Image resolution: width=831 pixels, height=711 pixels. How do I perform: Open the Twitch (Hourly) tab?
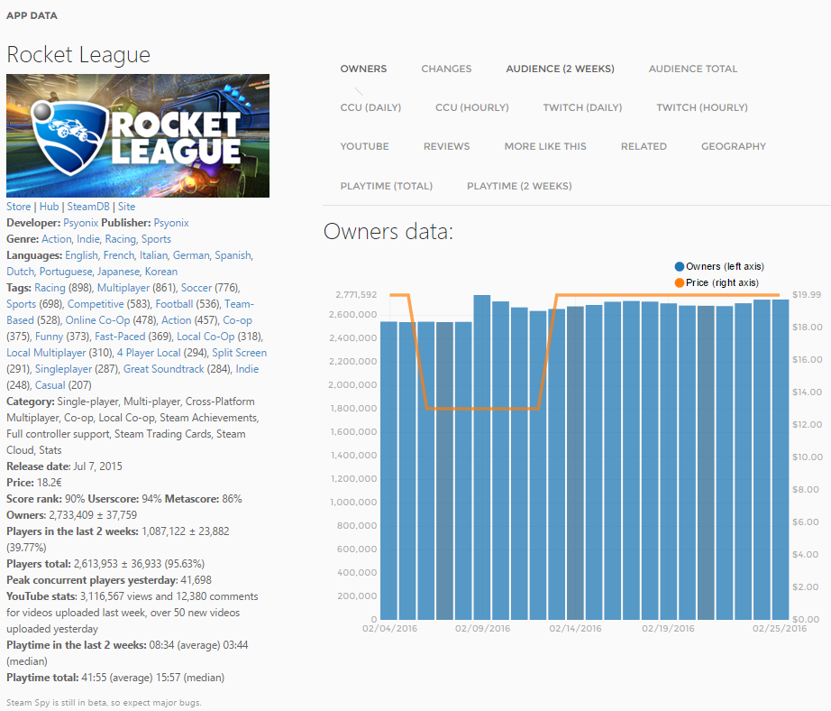tap(702, 107)
